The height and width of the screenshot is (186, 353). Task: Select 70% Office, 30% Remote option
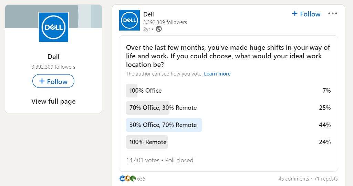[x=163, y=108]
